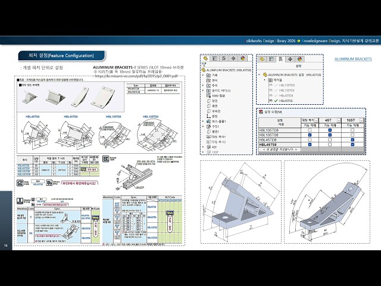
Task: Click the 테이블 (Tables) folder icon in configuration tree
Action: (x=270, y=80)
